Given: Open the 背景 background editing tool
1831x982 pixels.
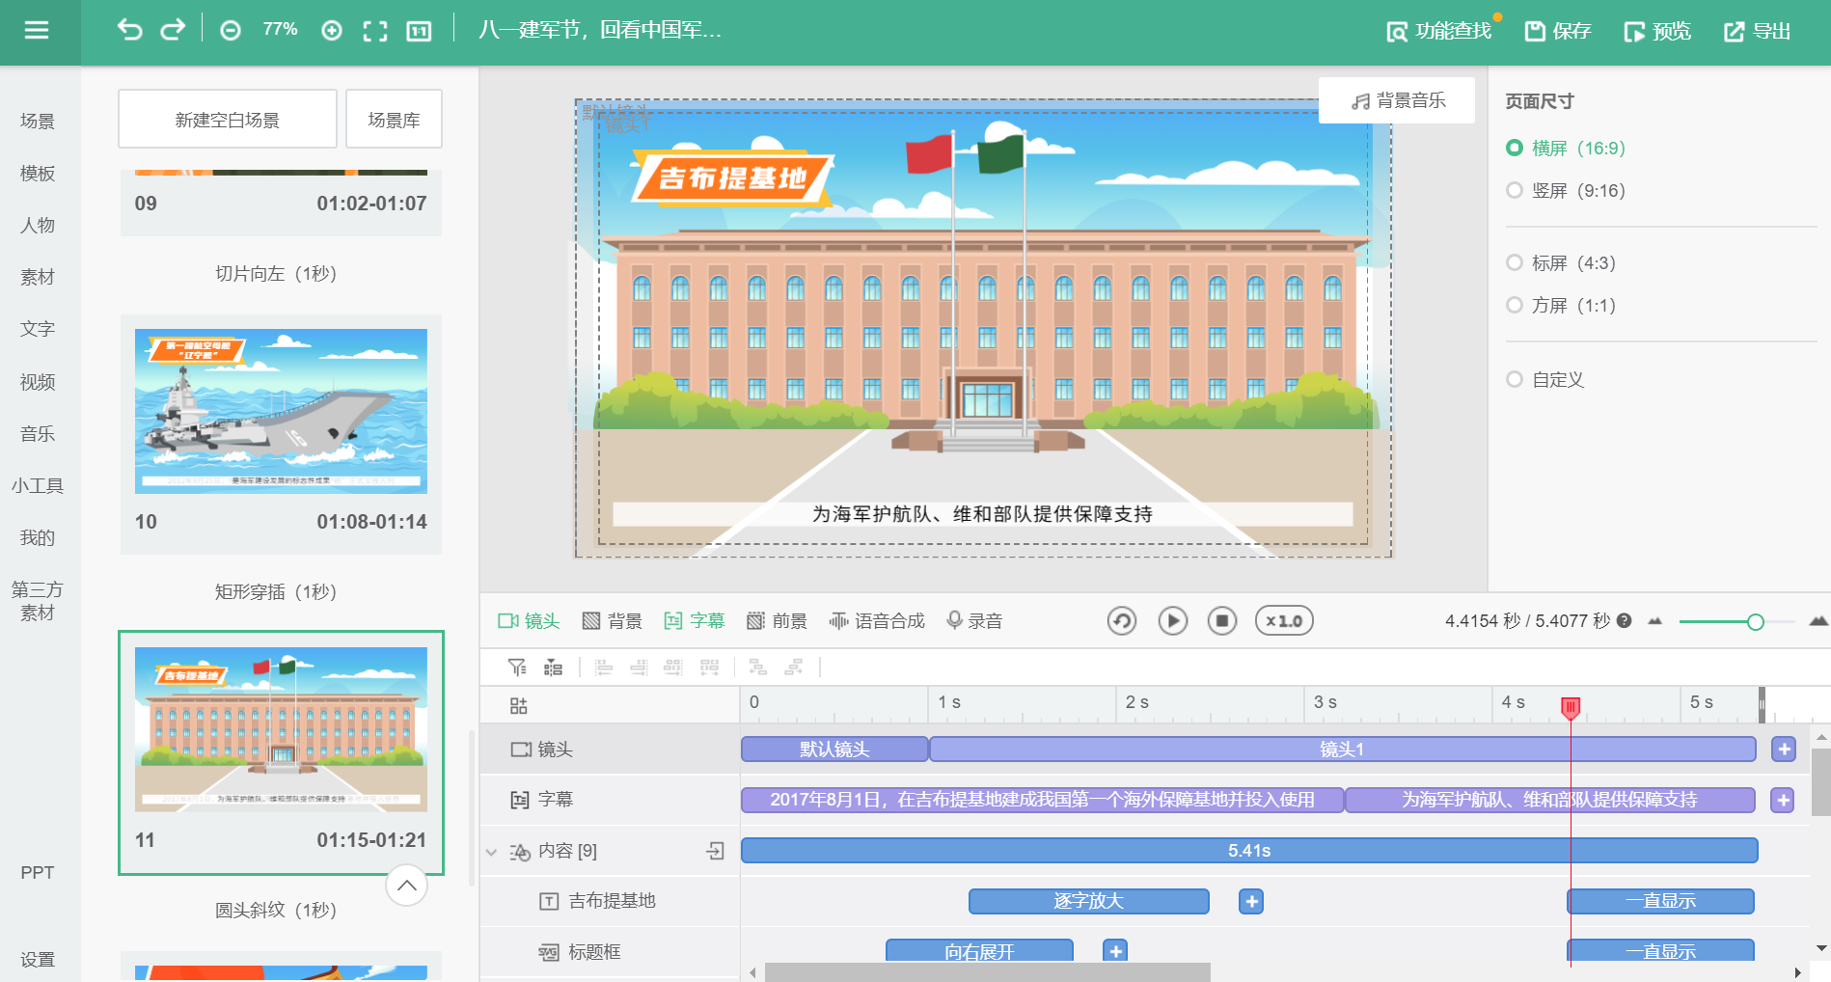Looking at the screenshot, I should pyautogui.click(x=615, y=620).
